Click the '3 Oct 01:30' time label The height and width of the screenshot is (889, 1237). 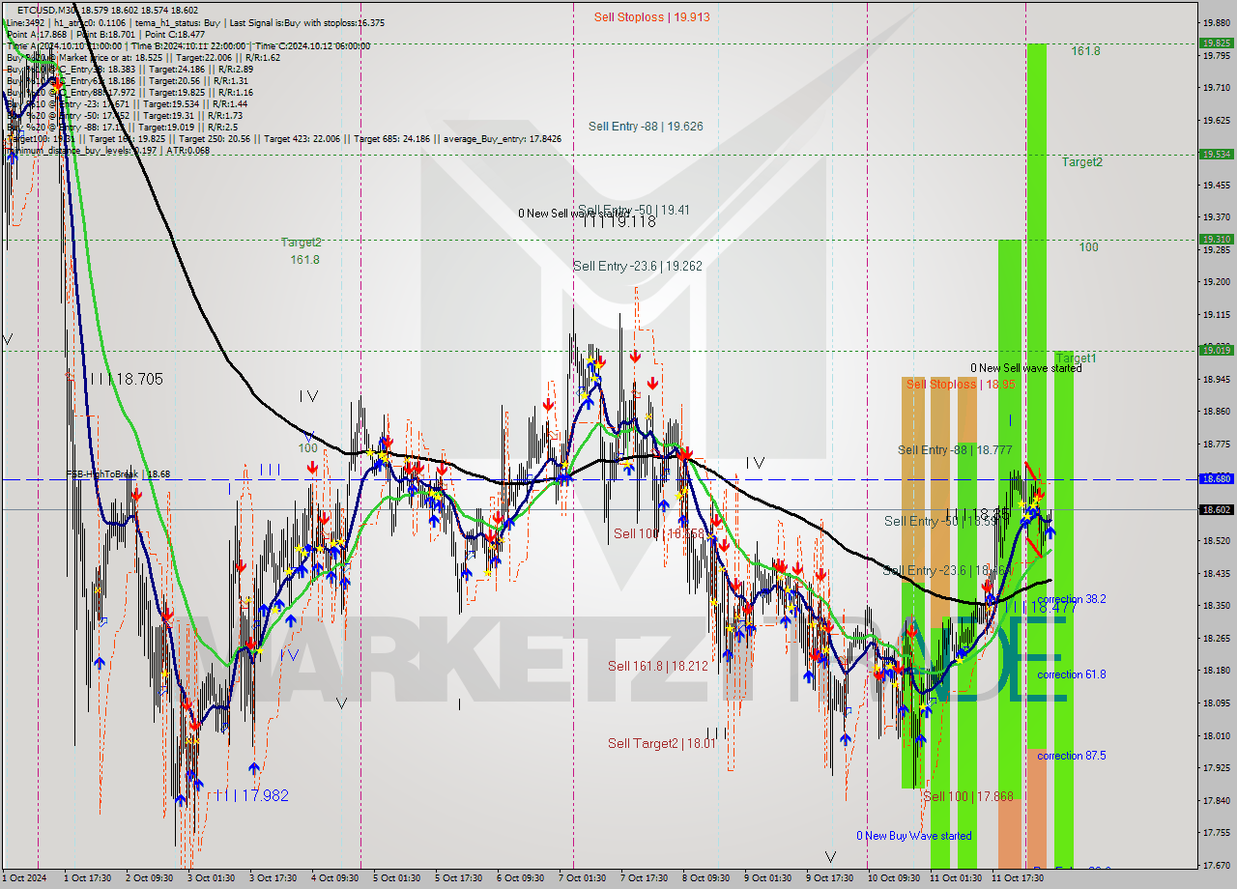pos(211,878)
